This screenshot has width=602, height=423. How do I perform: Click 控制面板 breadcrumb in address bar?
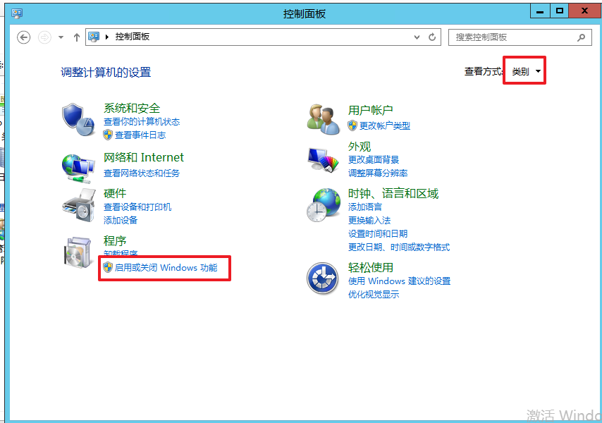click(x=133, y=37)
